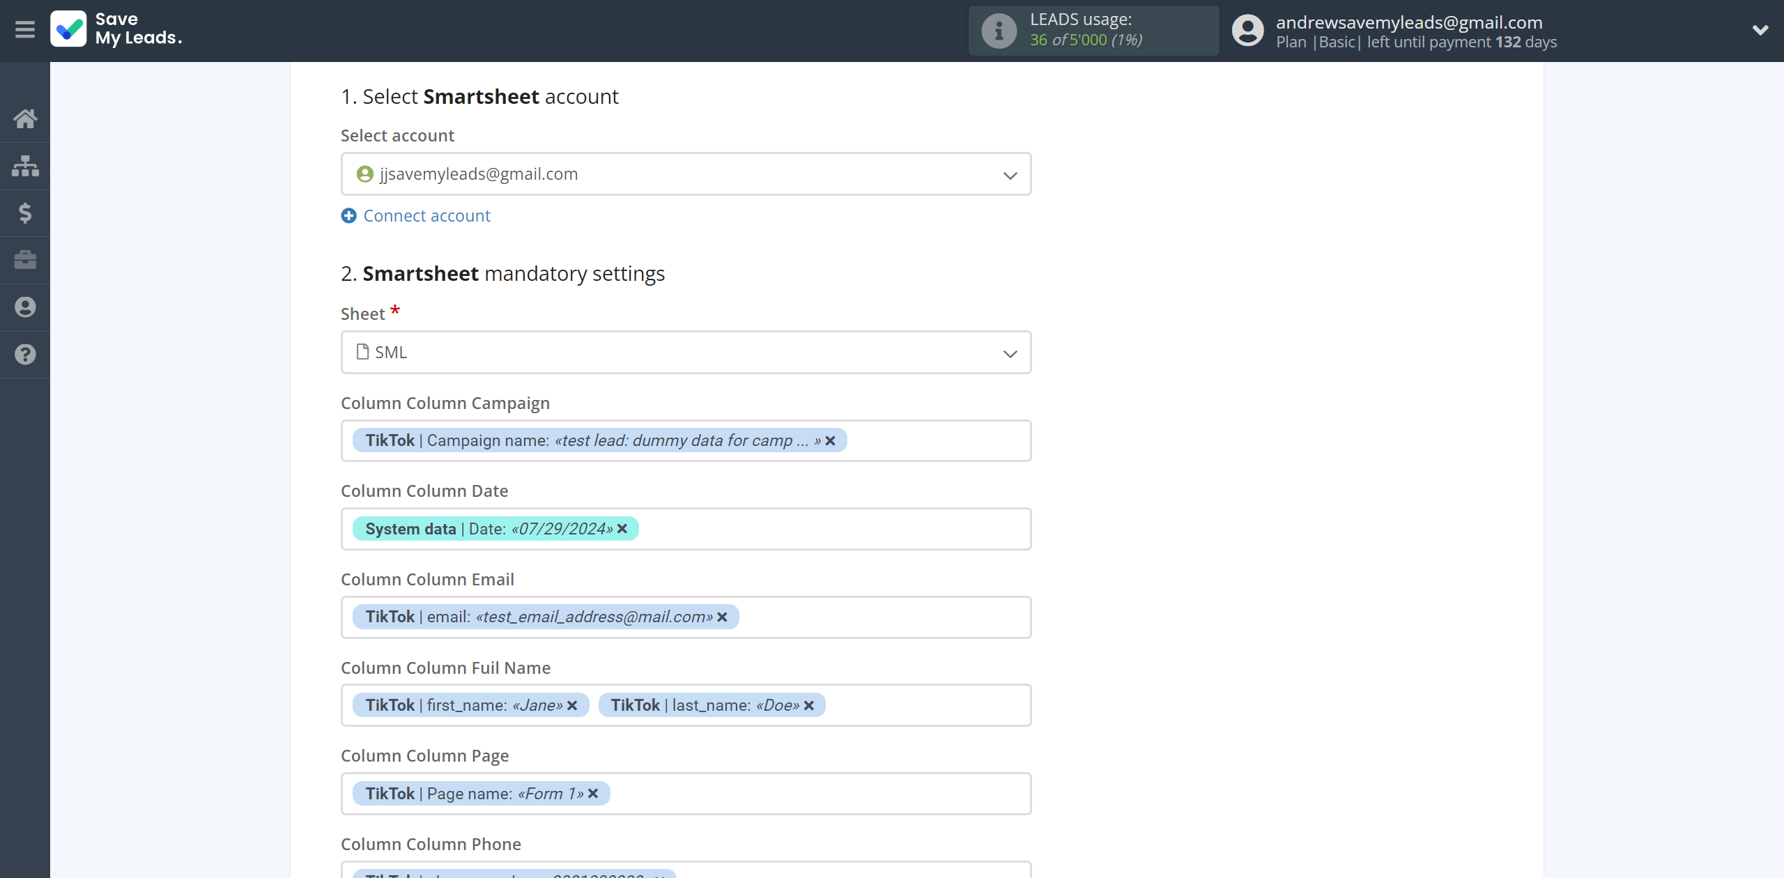Select the TikTok Campaign name tag
The width and height of the screenshot is (1784, 878).
(599, 440)
